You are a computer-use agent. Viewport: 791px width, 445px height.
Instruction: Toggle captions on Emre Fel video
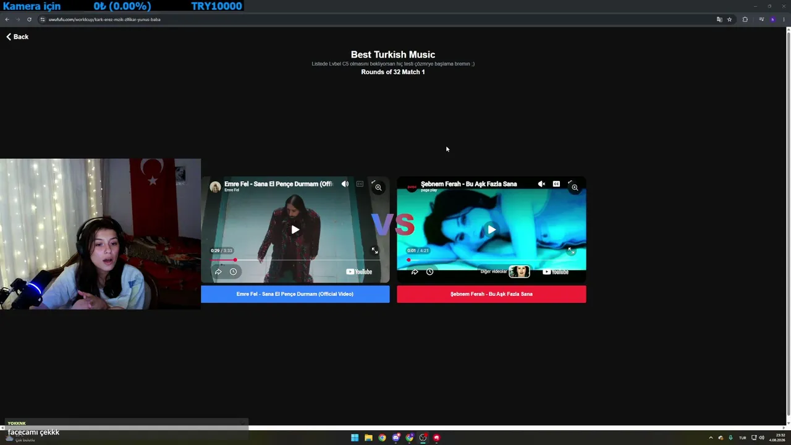coord(360,184)
